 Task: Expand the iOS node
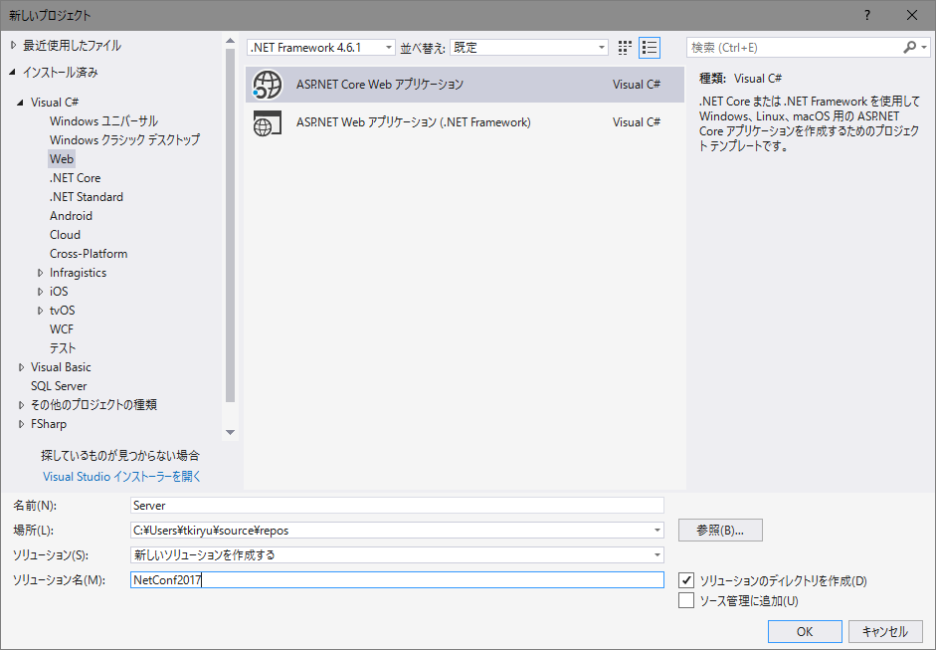(x=40, y=292)
